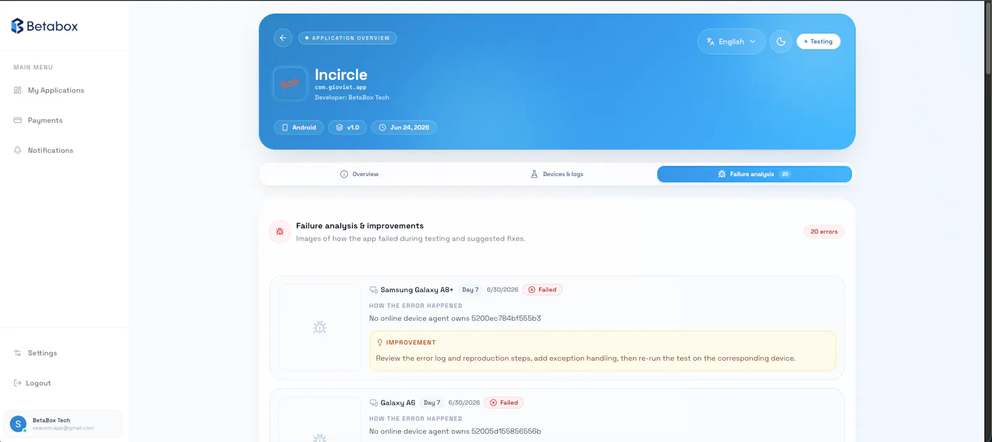This screenshot has width=992, height=442.
Task: Click the Galaxy A6 device icon
Action: [x=374, y=403]
